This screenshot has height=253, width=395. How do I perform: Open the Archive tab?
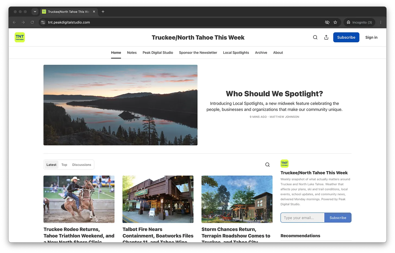pyautogui.click(x=261, y=53)
